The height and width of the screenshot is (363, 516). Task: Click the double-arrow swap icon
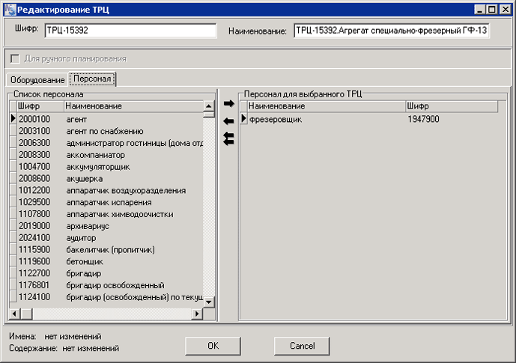tap(228, 138)
